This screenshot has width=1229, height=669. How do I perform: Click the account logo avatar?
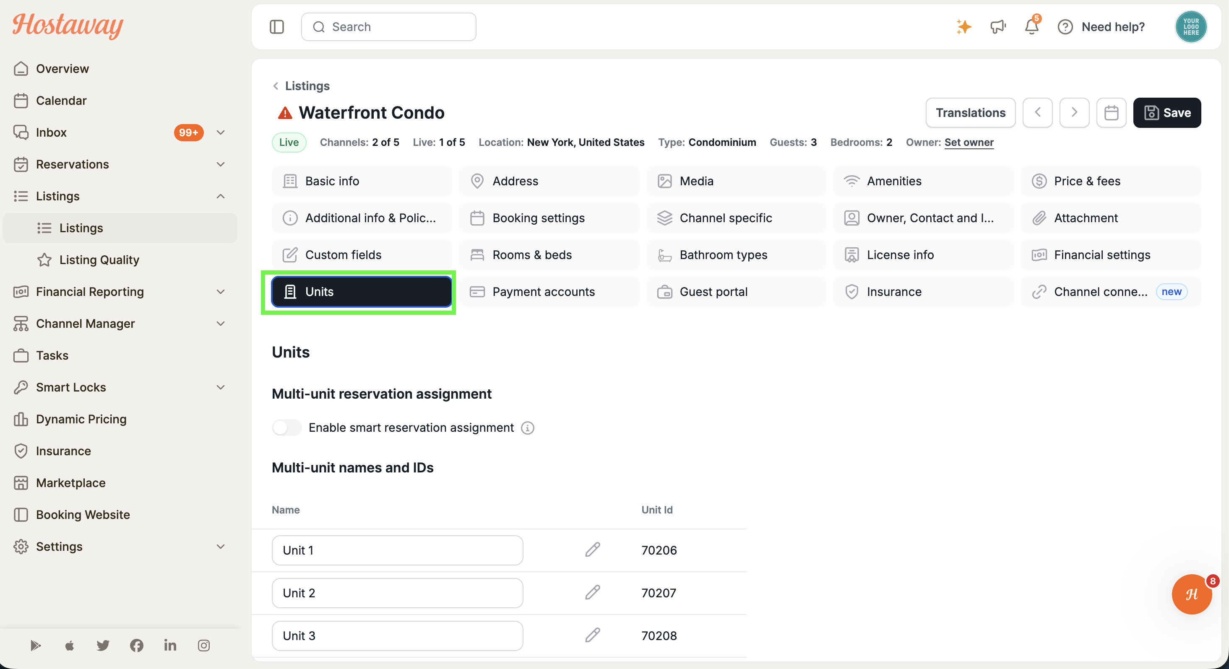[1191, 27]
